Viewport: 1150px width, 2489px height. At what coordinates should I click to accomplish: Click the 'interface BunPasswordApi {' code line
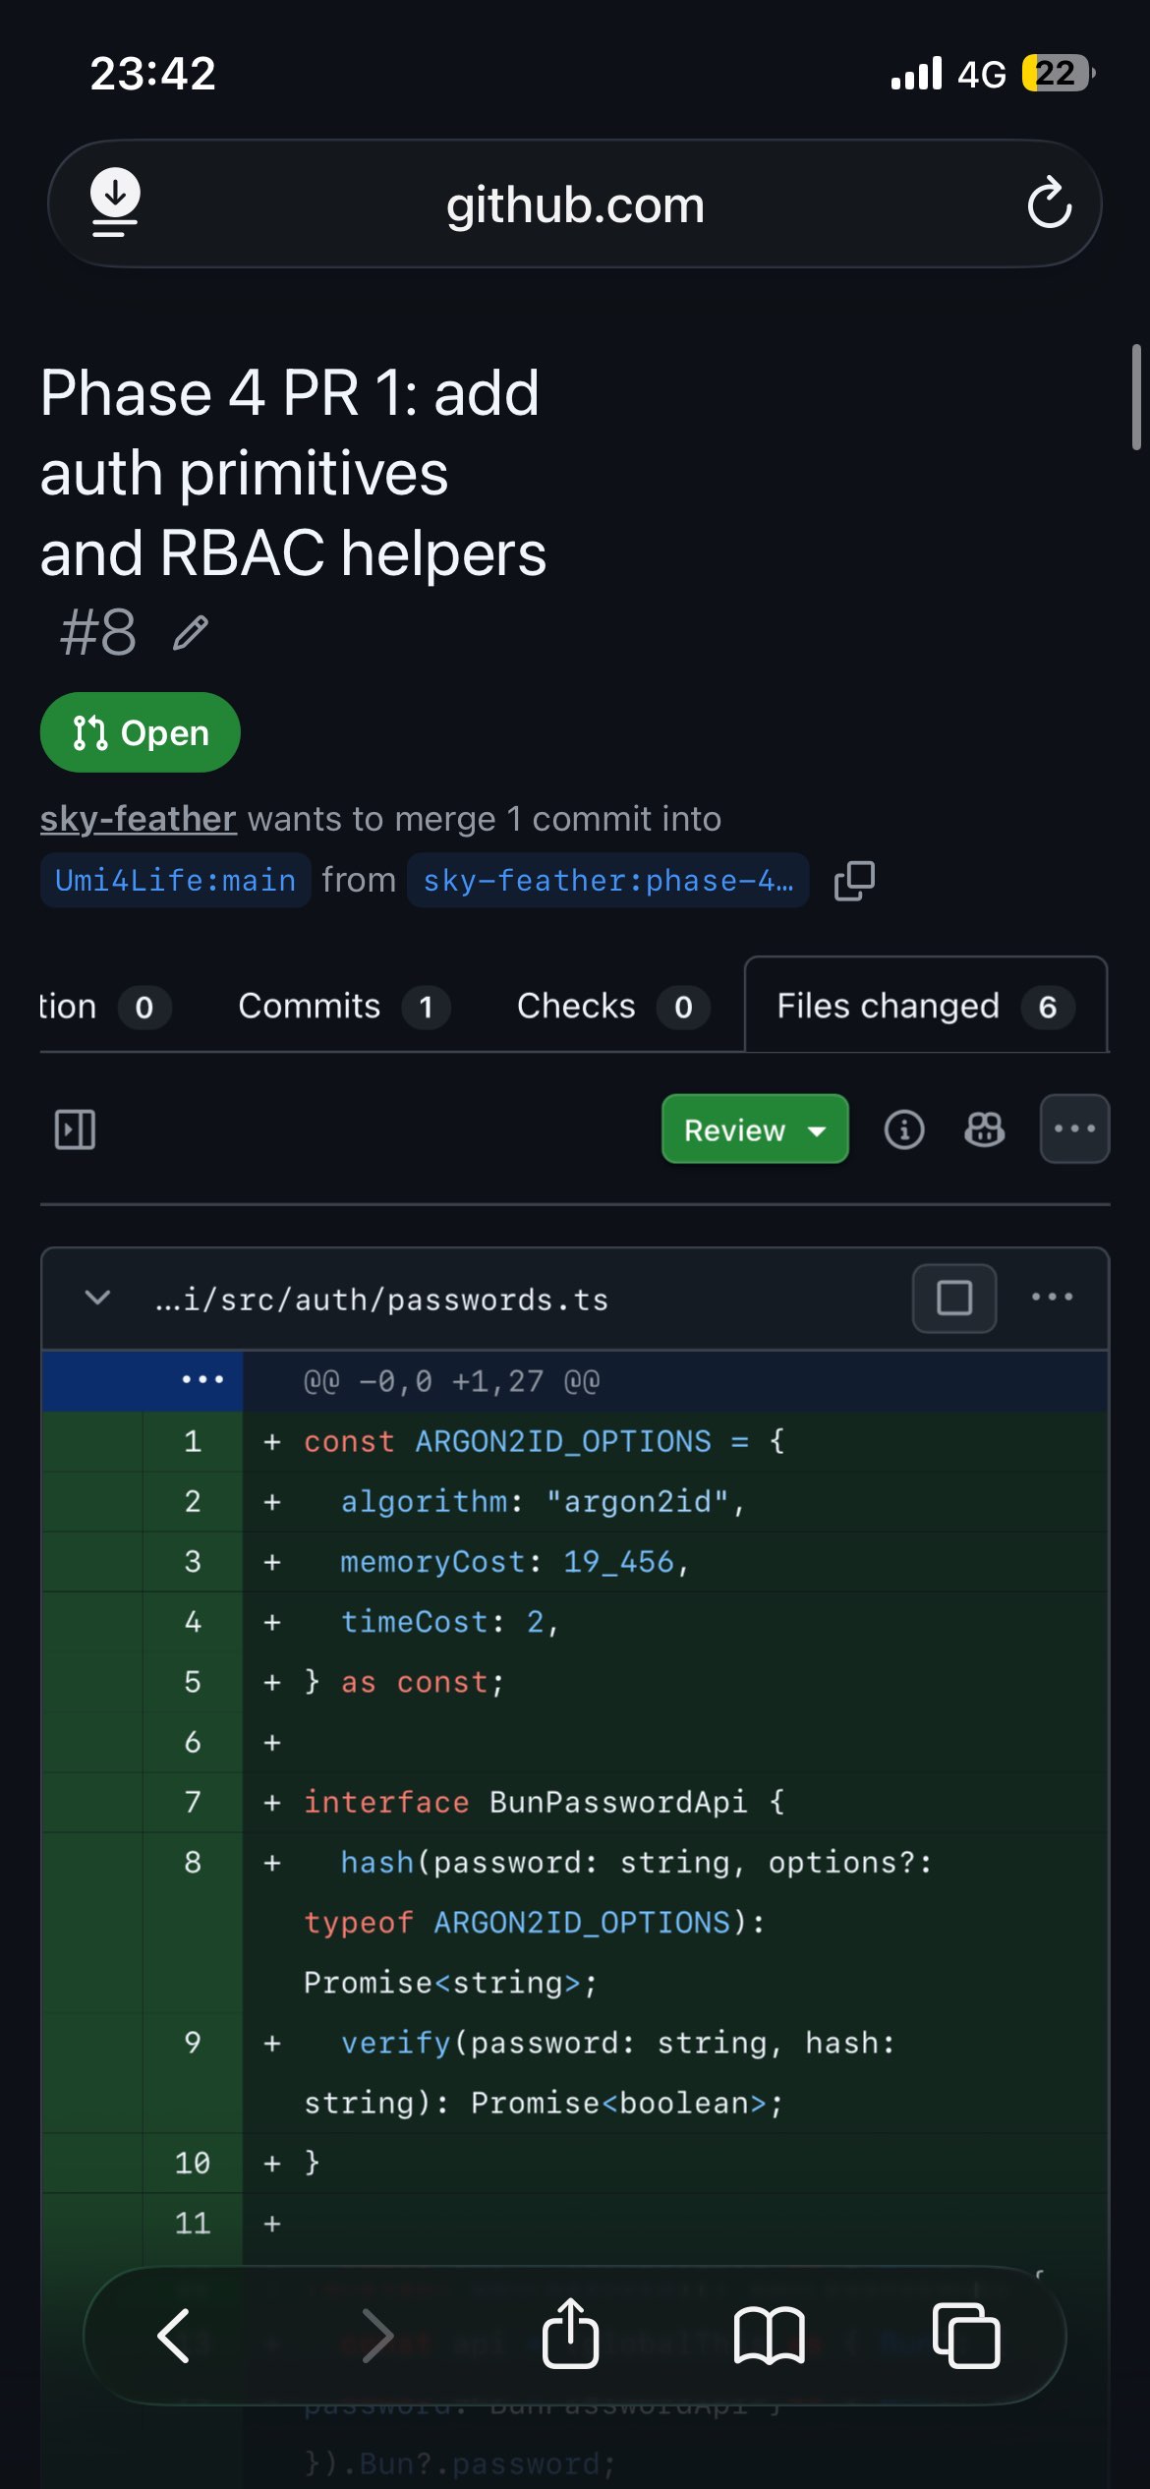click(x=545, y=1802)
